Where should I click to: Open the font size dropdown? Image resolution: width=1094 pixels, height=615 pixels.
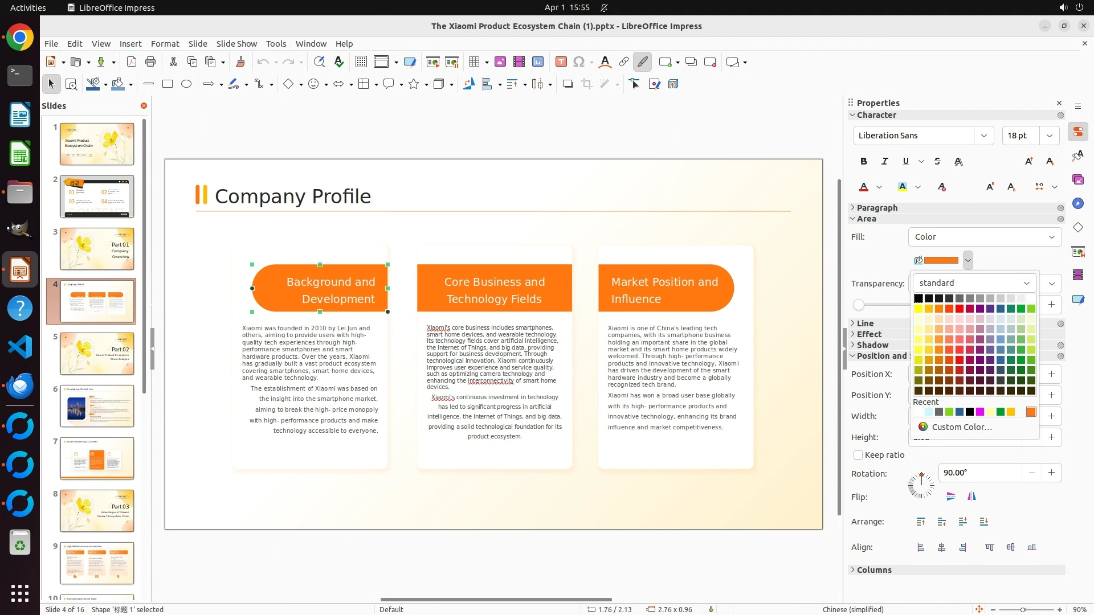(x=1049, y=136)
